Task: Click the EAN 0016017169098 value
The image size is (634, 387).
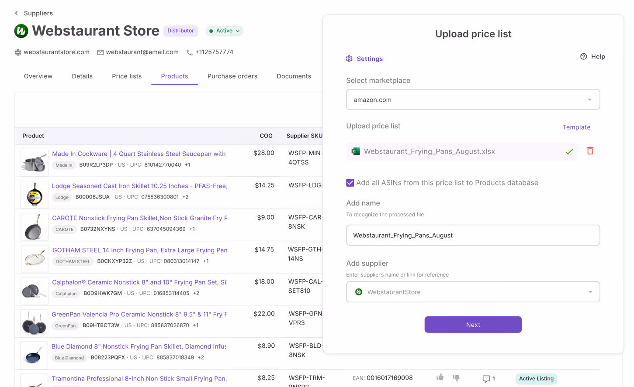Action: pyautogui.click(x=390, y=378)
